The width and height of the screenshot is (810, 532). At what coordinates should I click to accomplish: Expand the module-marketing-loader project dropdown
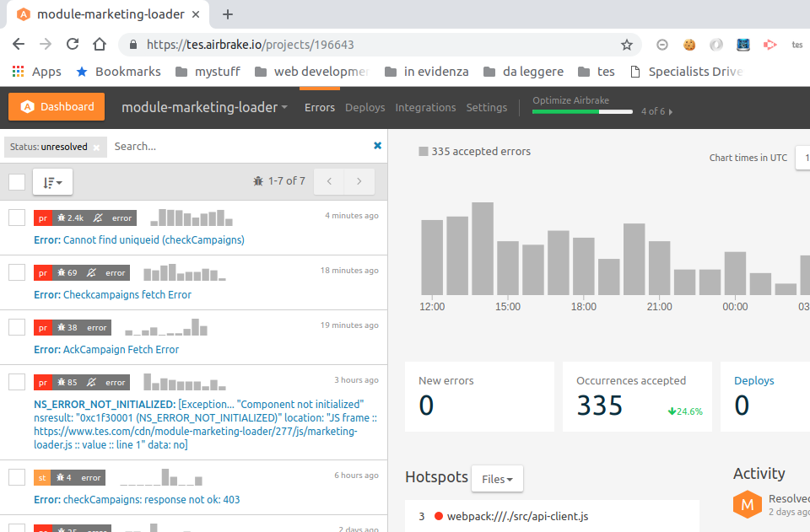tap(204, 107)
